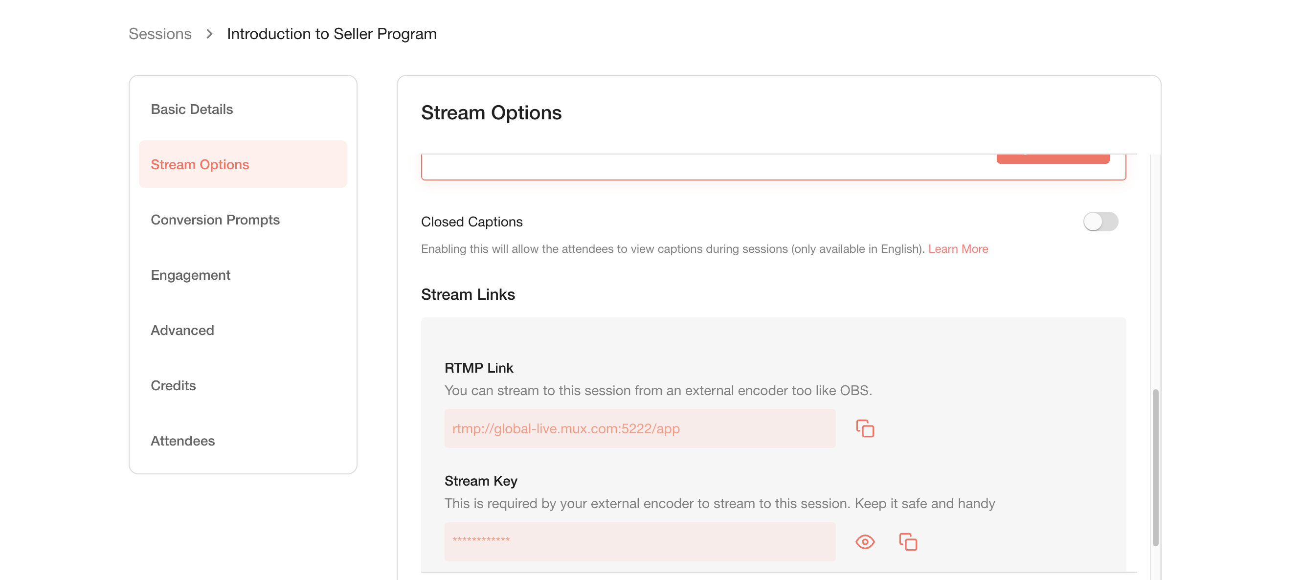Click the RTMP link field rtmp://global-live.mux.com
This screenshot has height=580, width=1301.
pos(639,428)
